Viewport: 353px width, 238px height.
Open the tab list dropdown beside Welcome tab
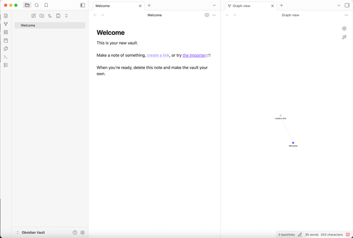pos(214,5)
